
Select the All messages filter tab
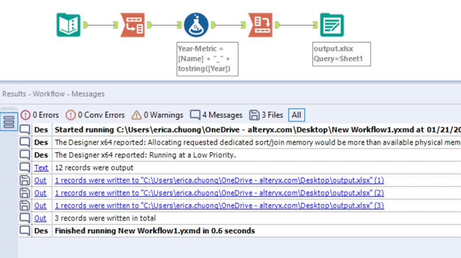(x=296, y=114)
